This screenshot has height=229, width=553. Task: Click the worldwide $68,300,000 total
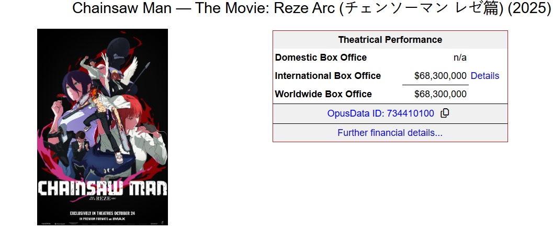pyautogui.click(x=440, y=94)
